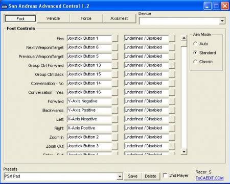This screenshot has width=230, height=184.
Task: Click the Delete preset button
Action: pos(151,176)
